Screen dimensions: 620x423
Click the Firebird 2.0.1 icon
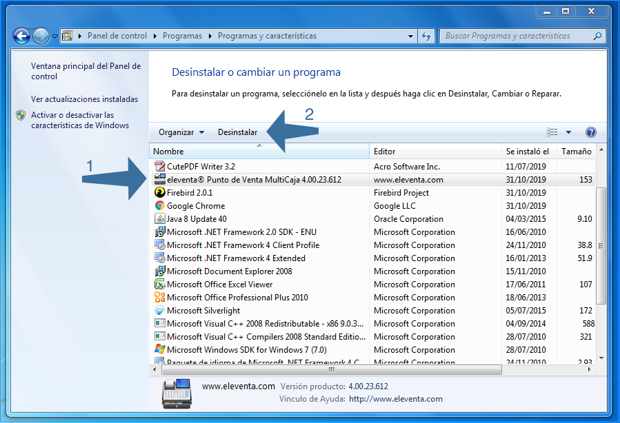(160, 192)
